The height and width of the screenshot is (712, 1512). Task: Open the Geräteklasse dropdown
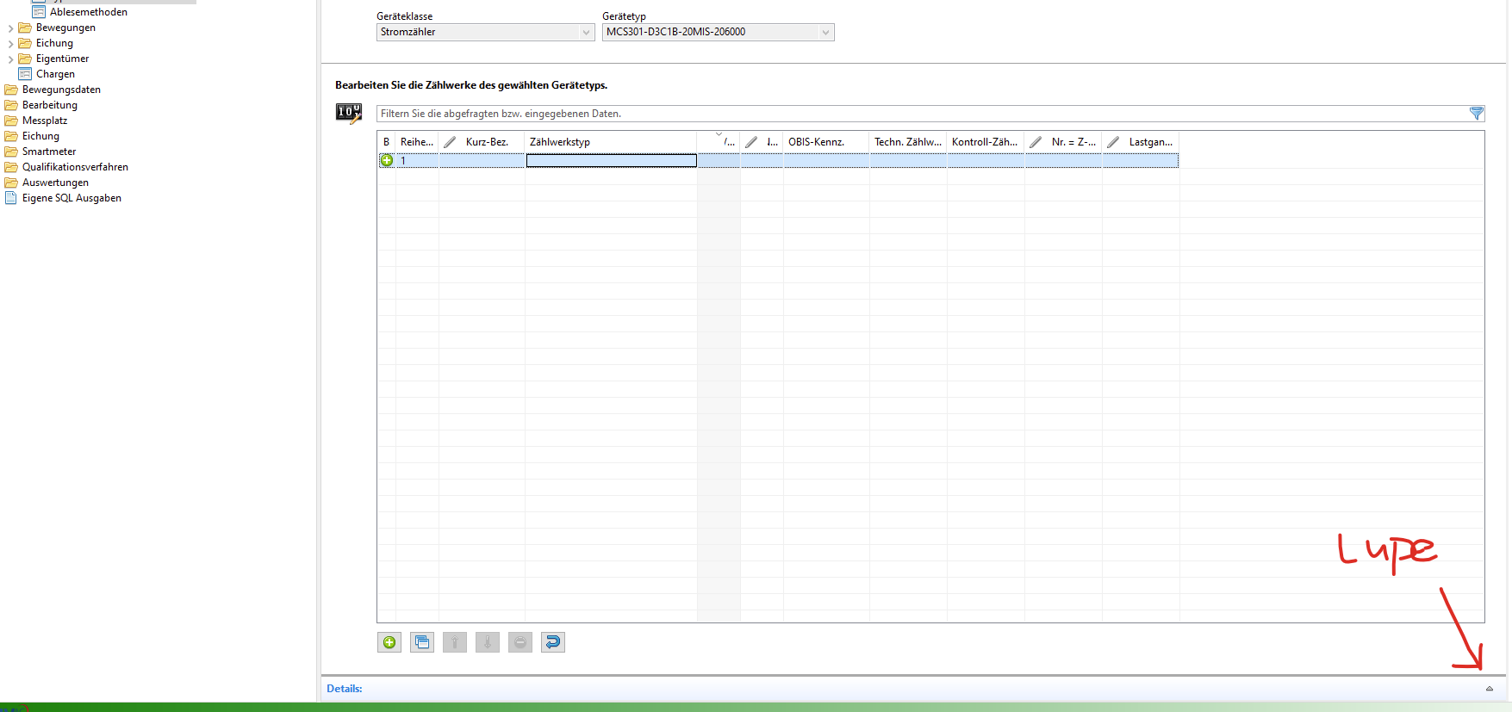[586, 33]
